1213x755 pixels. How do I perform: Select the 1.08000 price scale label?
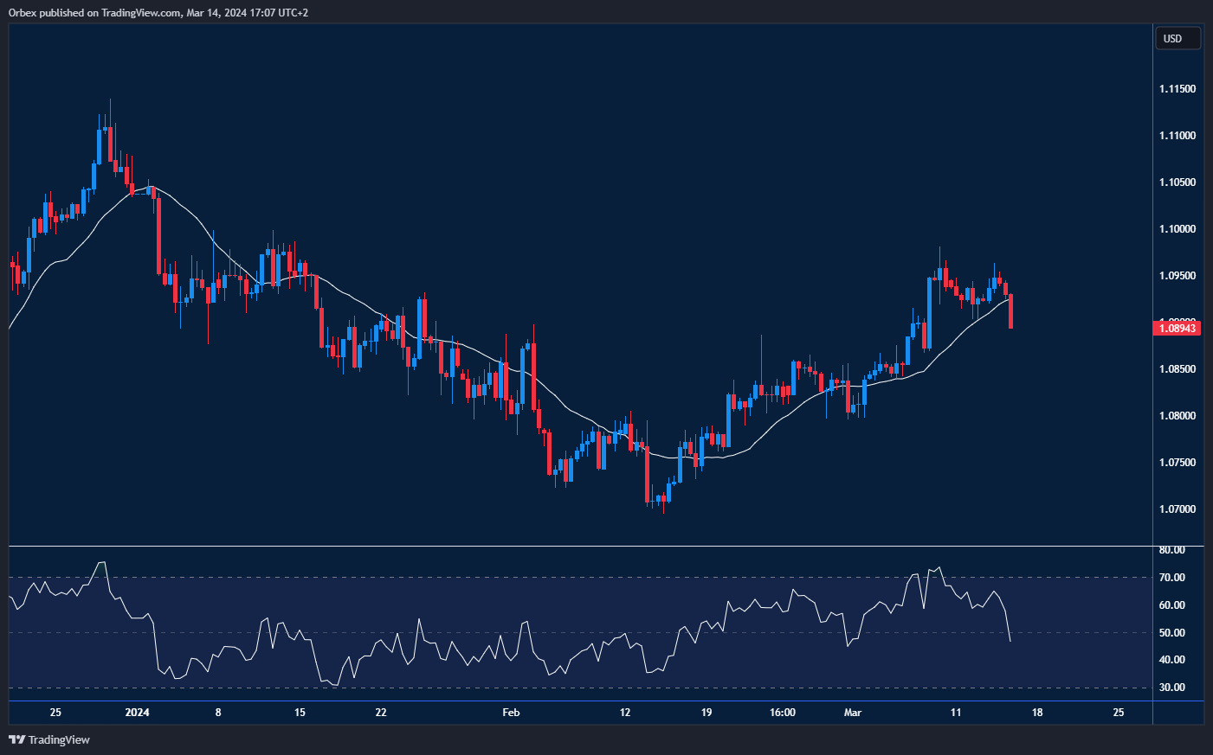tap(1178, 416)
